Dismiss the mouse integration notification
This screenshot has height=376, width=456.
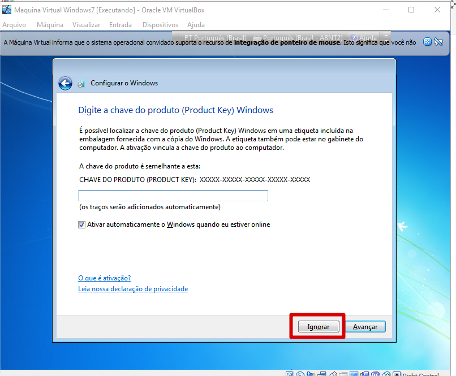click(x=427, y=42)
